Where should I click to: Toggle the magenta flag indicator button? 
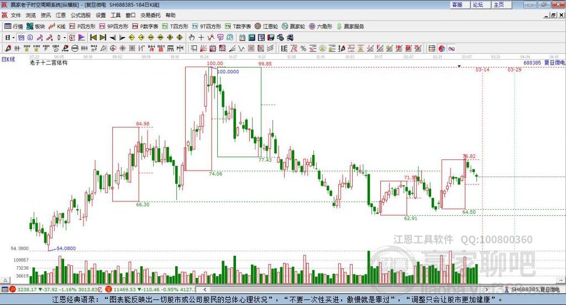tap(82, 38)
